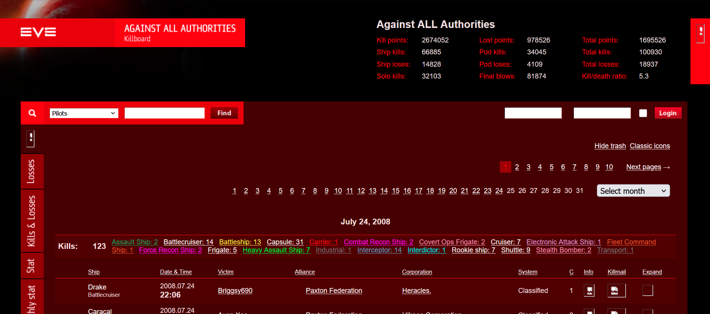Viewport: 710px width, 314px height.
Task: Filter kills by Cruiser: 7
Action: [506, 242]
